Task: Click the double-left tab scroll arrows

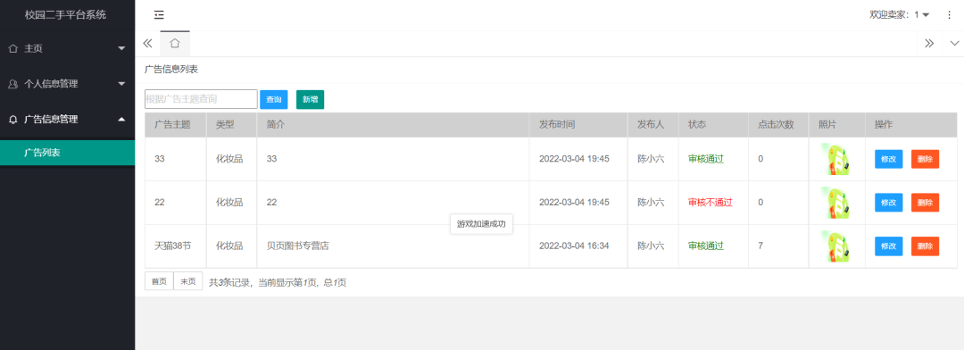Action: (x=147, y=43)
